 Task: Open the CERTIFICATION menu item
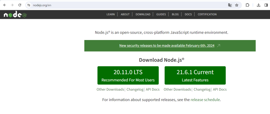207,14
